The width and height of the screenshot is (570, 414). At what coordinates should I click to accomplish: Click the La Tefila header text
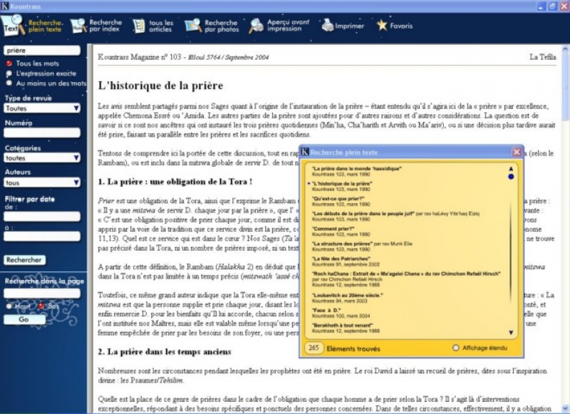542,57
